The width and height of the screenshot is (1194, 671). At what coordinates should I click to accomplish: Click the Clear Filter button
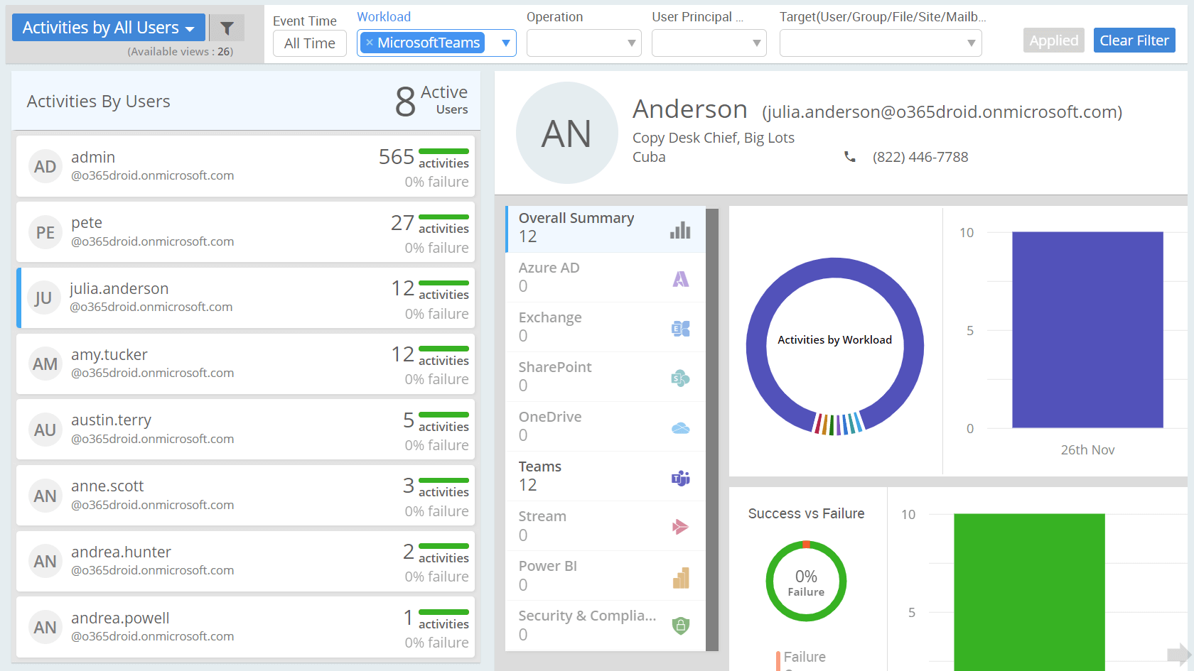(x=1134, y=40)
